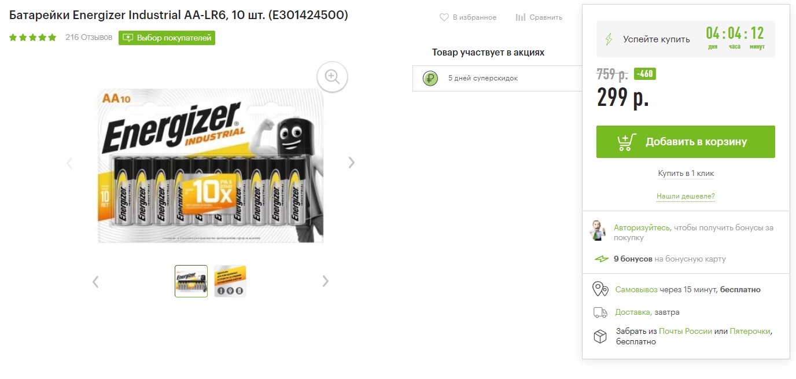Image resolution: width=796 pixels, height=379 pixels.
Task: Click the ruble icon for 5 дней суперскидок
Action: click(430, 78)
